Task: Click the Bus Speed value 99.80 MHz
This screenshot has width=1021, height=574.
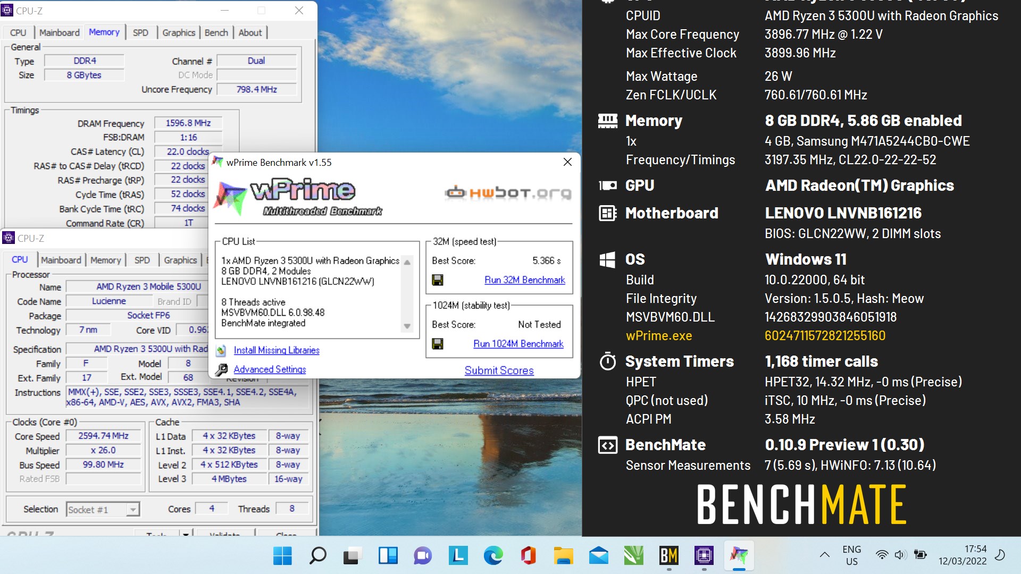Action: 103,465
